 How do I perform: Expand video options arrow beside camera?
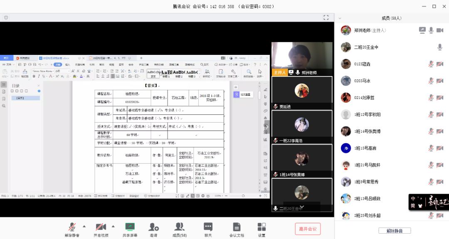tap(113, 227)
